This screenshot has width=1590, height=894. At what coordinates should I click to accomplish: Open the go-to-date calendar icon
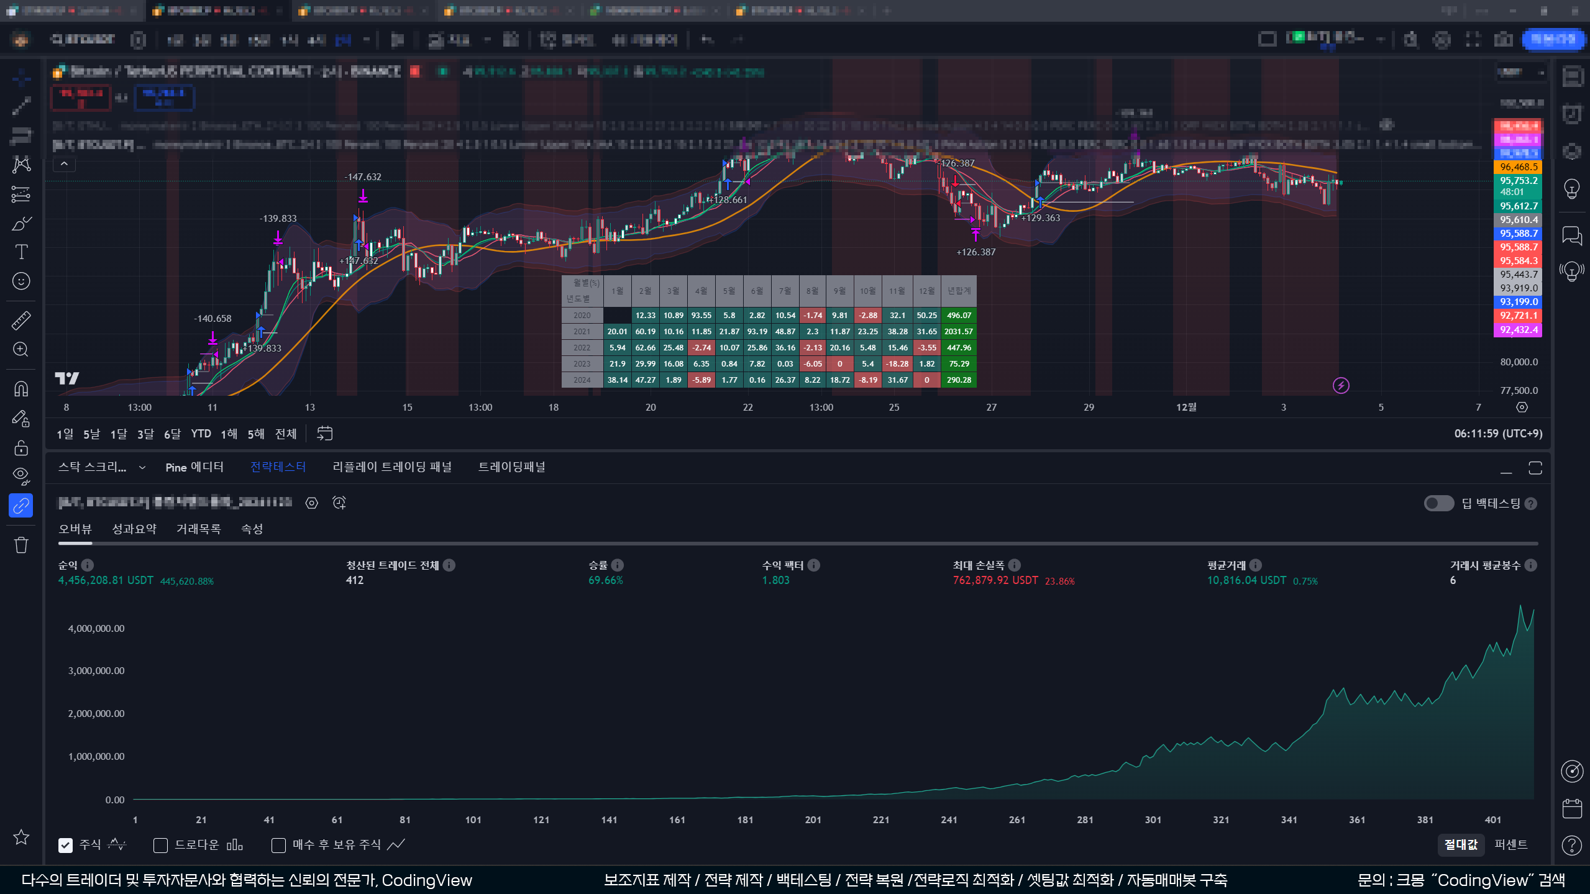[324, 434]
